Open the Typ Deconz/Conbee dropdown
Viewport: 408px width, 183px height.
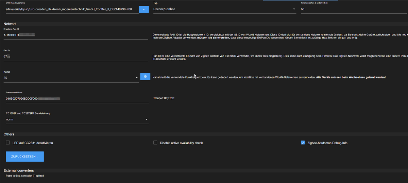click(225, 9)
